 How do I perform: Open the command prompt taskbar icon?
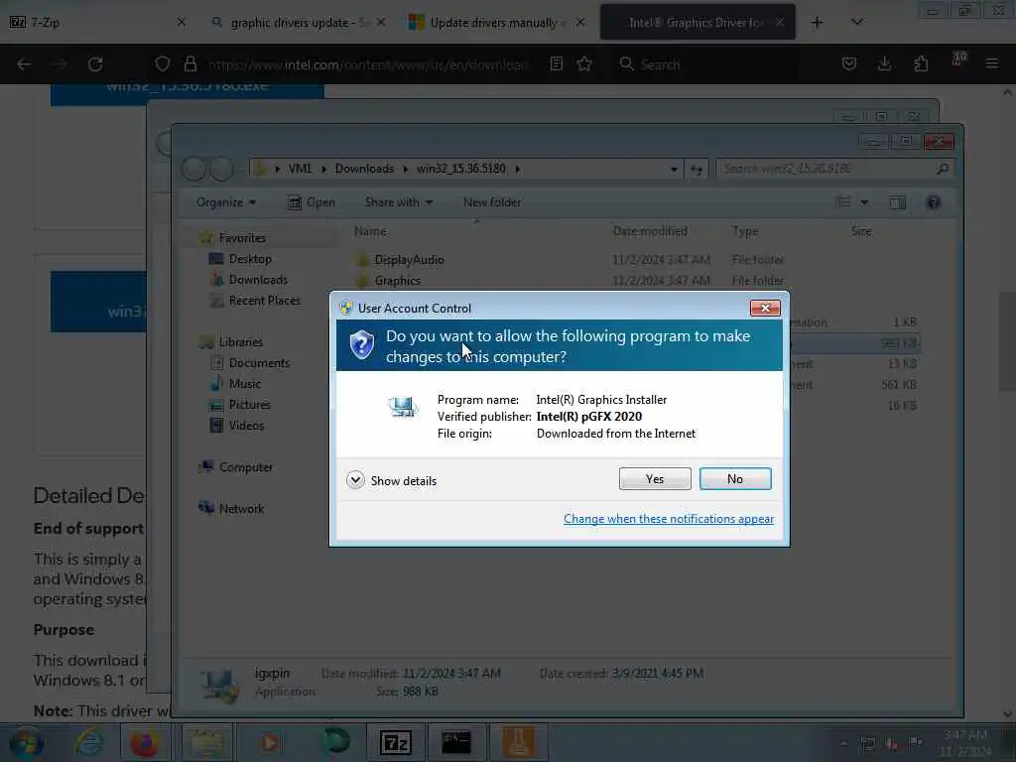click(x=455, y=743)
